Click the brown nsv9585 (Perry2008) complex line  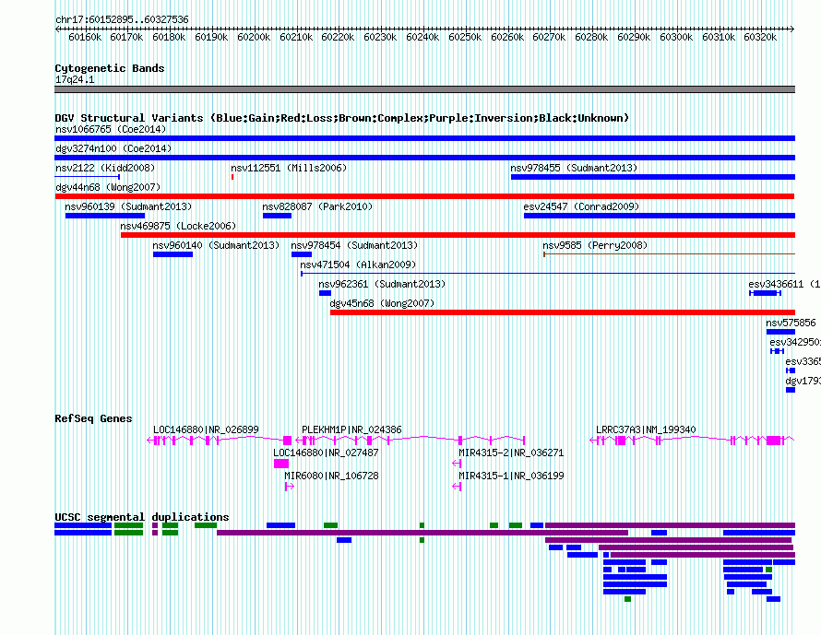tap(669, 254)
